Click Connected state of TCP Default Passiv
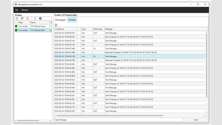Viewport: 222px width, 125px height. click(x=23, y=26)
